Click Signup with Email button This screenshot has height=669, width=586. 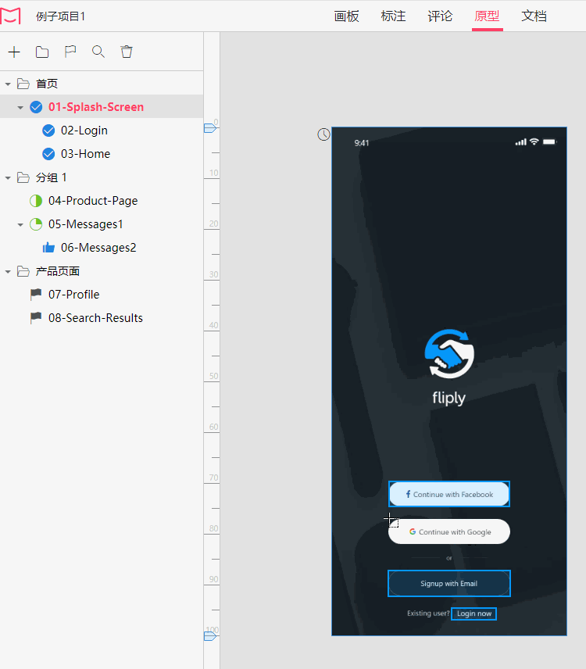coord(449,583)
